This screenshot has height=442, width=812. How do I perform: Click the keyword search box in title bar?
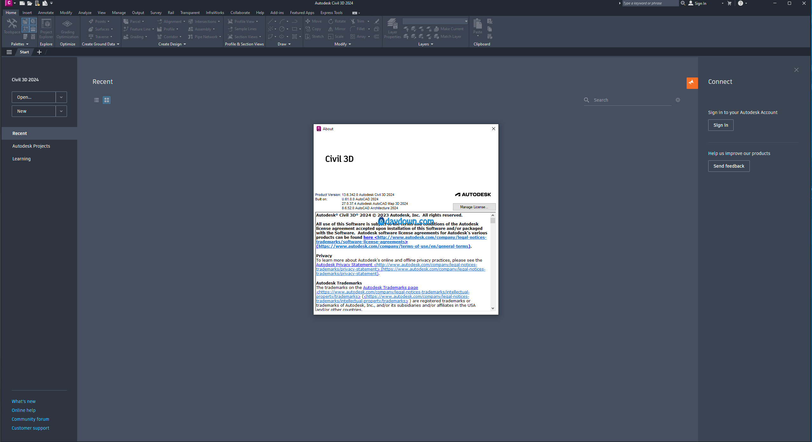coord(650,3)
